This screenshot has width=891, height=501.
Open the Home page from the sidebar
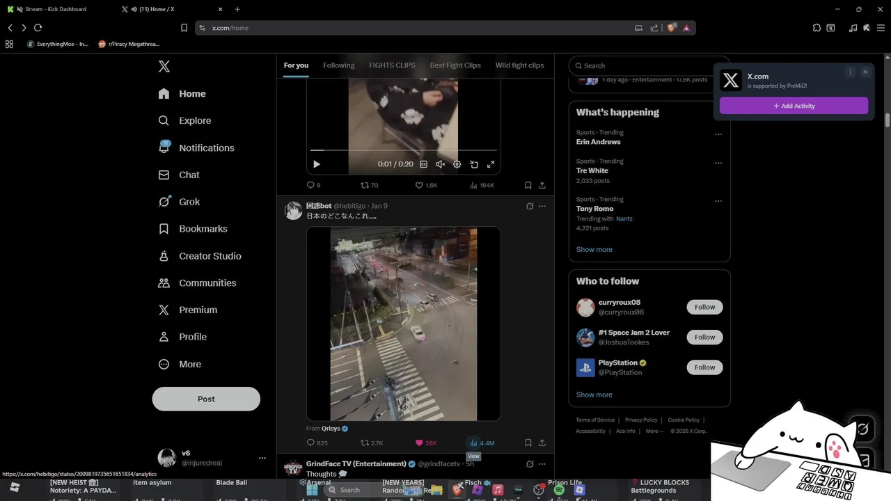182,93
